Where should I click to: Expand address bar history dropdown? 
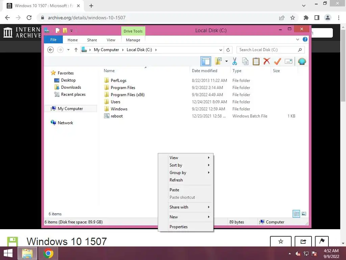point(221,50)
